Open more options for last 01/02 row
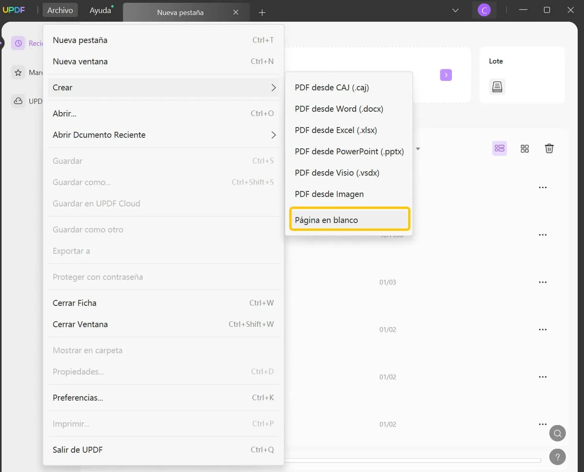The image size is (584, 472). point(543,424)
